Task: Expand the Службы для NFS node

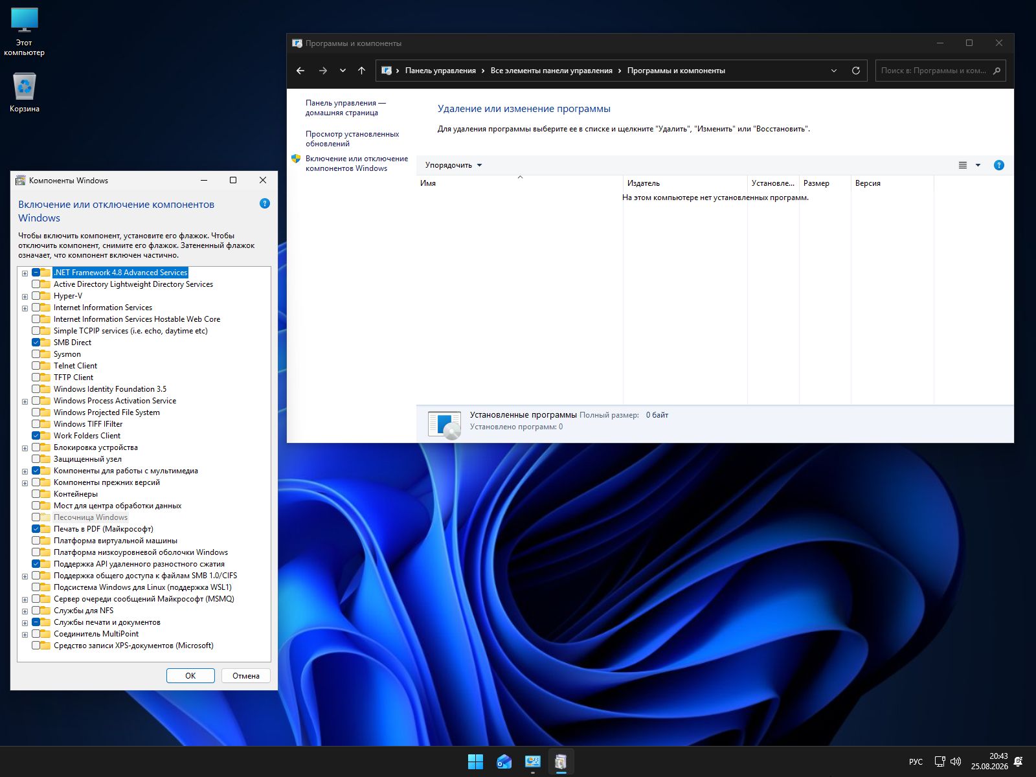Action: (25, 611)
